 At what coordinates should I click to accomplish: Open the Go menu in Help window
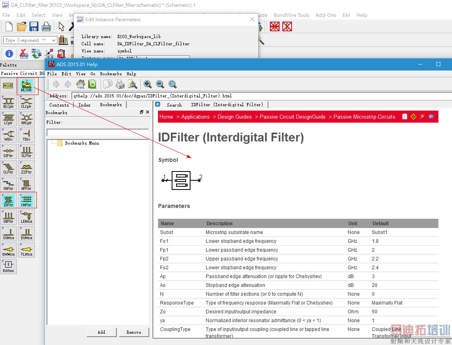[93, 74]
